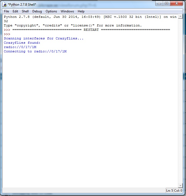Click the 'Scanning interfaces for Crazyflies...' output line
Screen dimensions: 186x196
(x=43, y=38)
